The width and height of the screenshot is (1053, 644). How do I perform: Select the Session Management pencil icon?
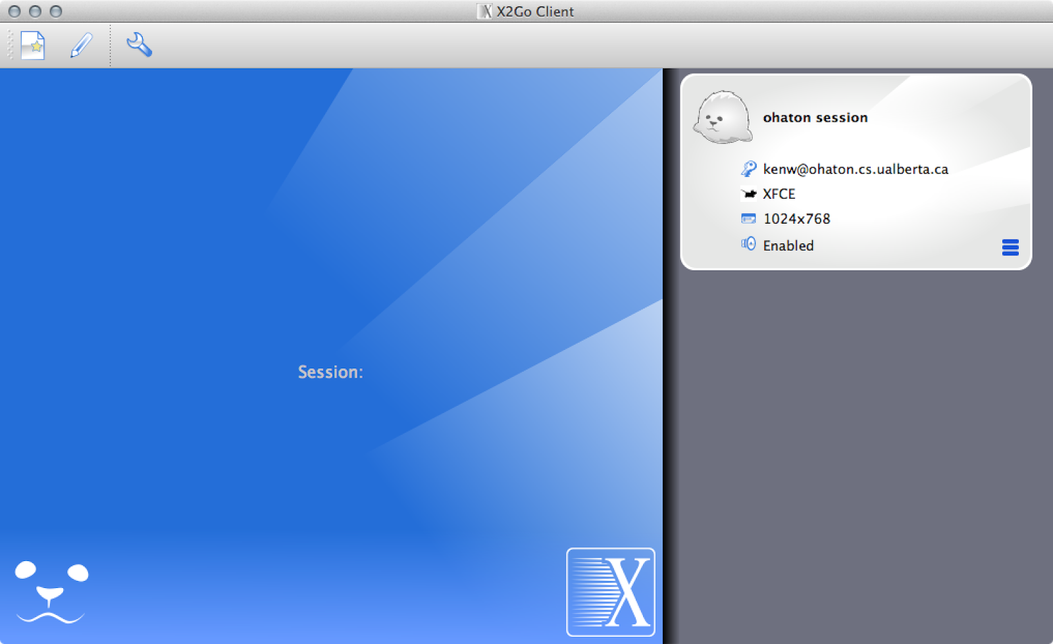(x=80, y=45)
